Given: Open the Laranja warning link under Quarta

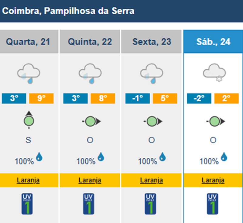Looking at the screenshot, I should (x=28, y=180).
